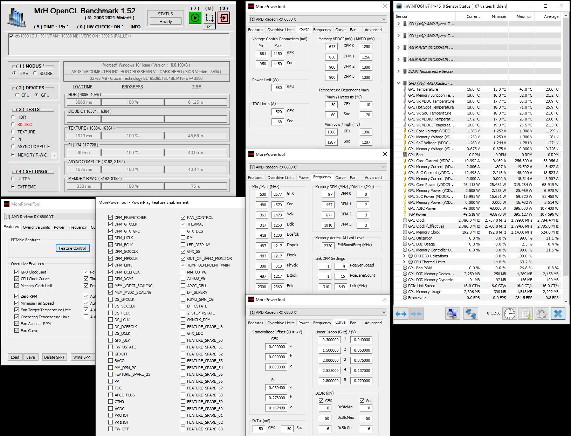This screenshot has height=436, width=571.
Task: Click the GPU Fan row's fan icon
Action: point(405,155)
